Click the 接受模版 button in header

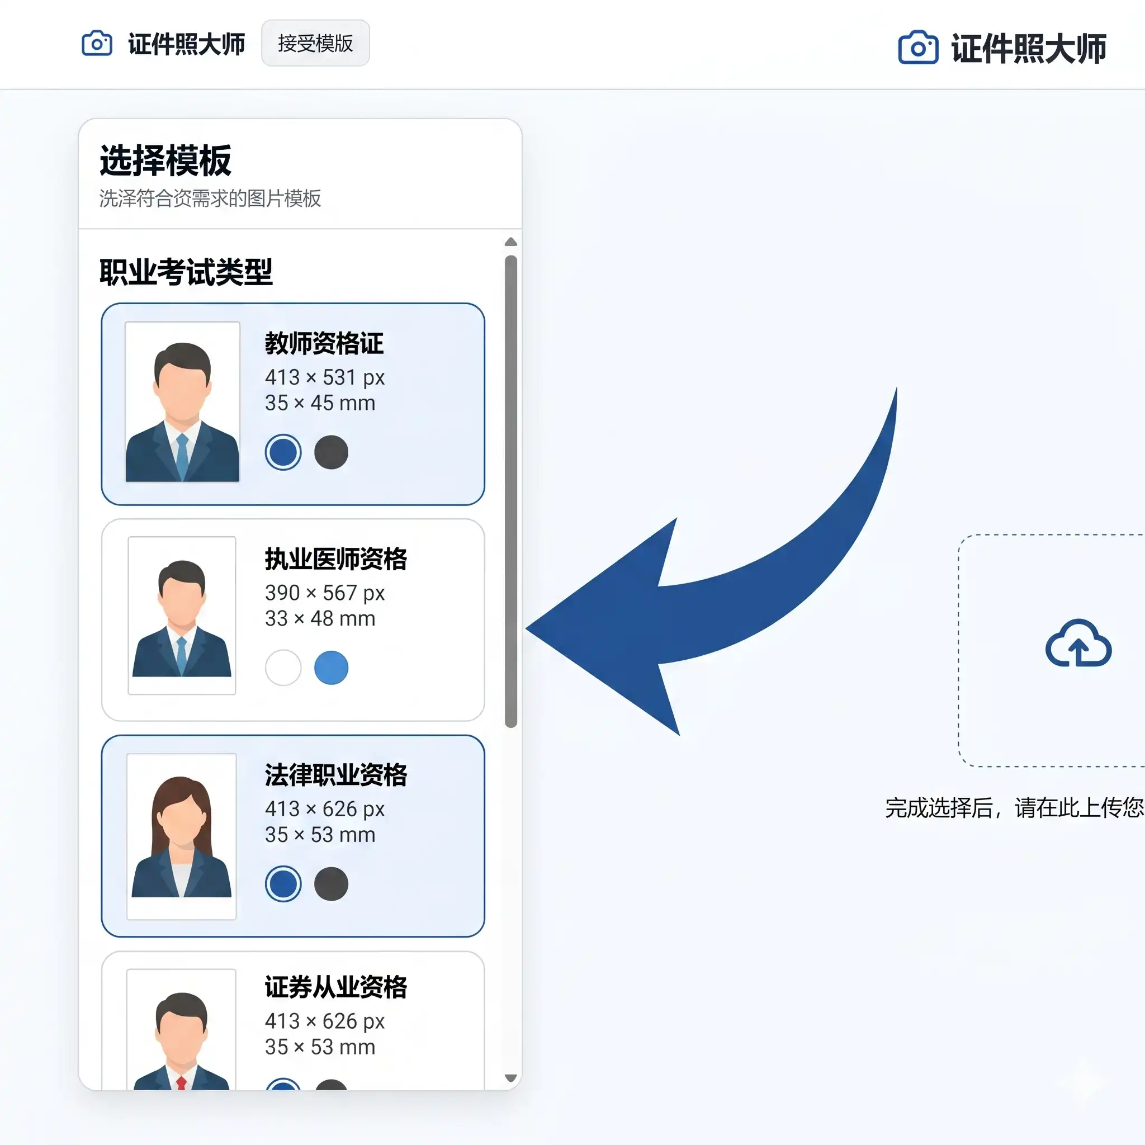click(x=315, y=43)
